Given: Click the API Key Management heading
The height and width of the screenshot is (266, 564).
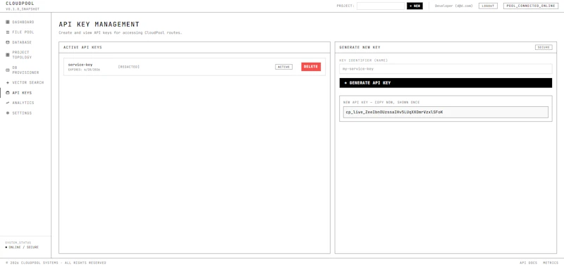Looking at the screenshot, I should click(99, 25).
